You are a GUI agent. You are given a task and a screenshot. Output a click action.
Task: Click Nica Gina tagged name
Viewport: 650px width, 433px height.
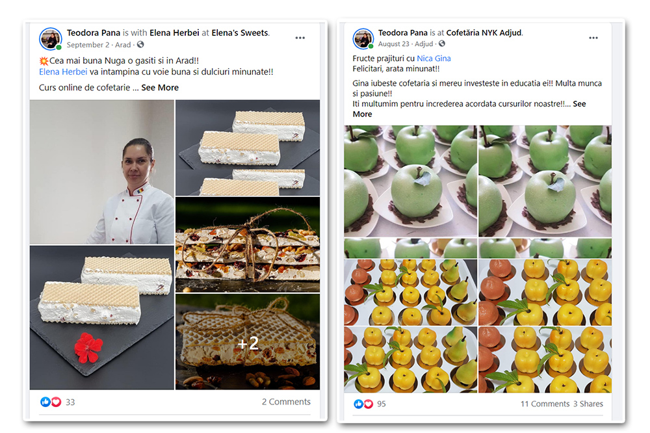(x=434, y=59)
